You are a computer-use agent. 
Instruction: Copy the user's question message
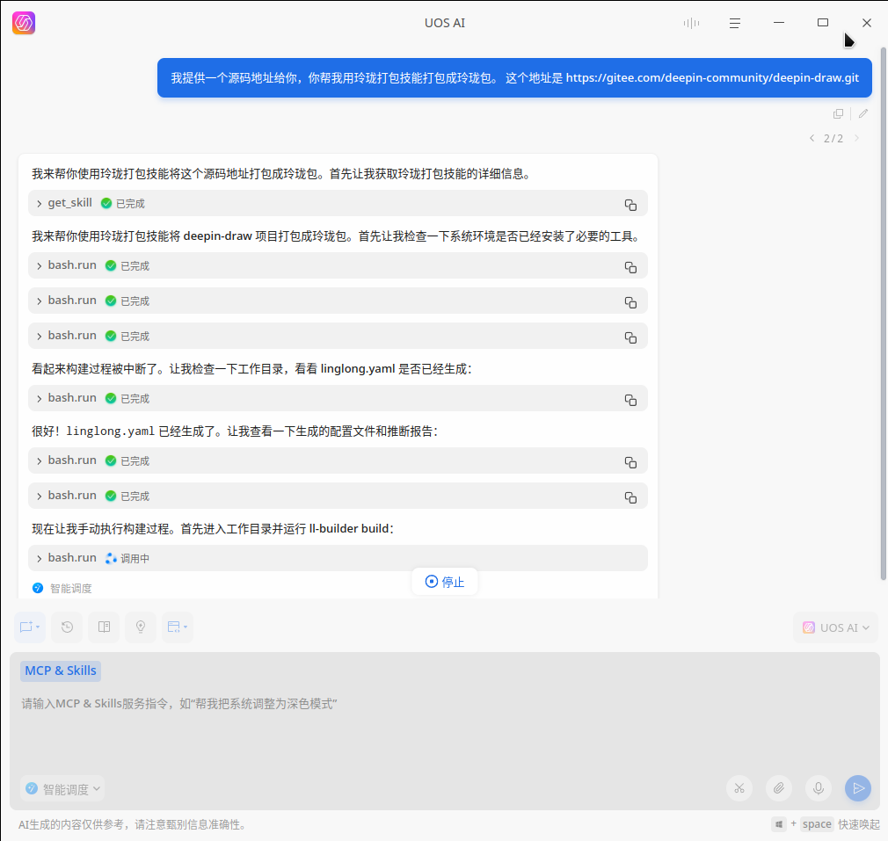coord(838,113)
